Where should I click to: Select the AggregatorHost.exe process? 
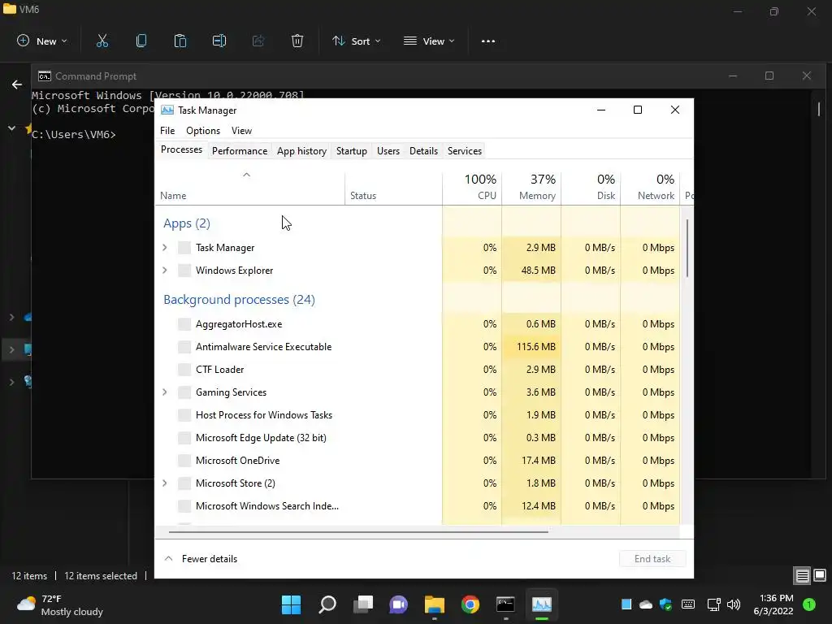[417, 323]
